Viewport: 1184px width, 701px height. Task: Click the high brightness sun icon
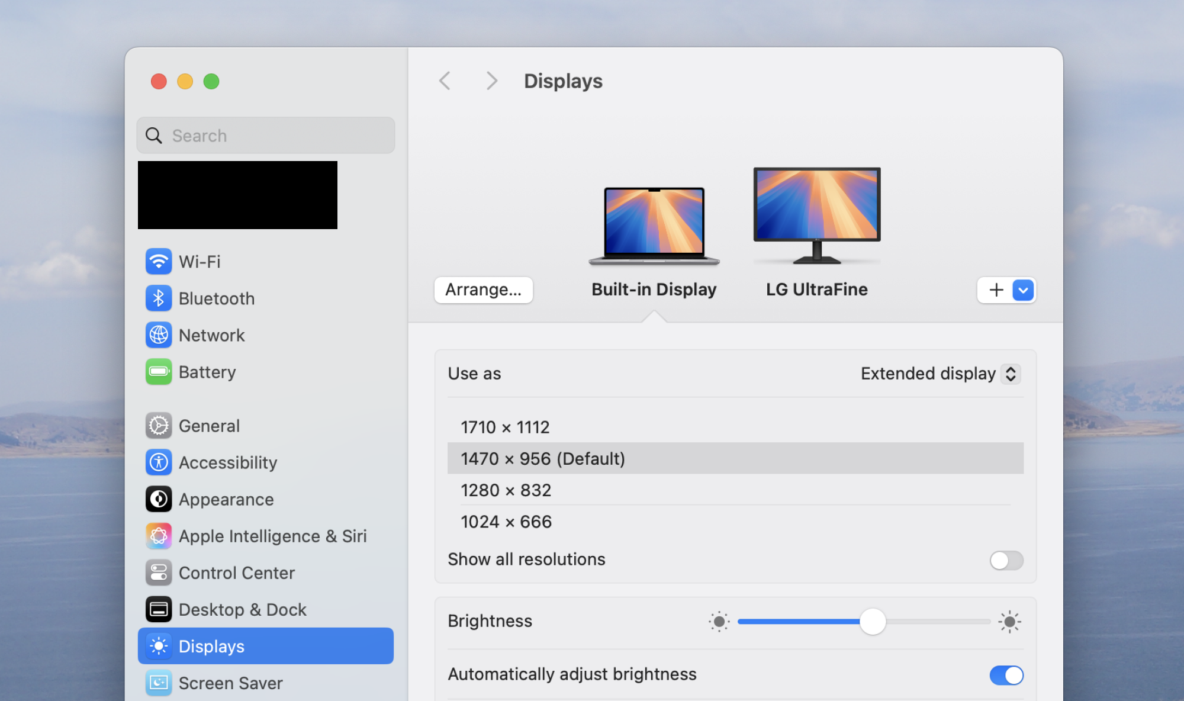pos(1009,622)
